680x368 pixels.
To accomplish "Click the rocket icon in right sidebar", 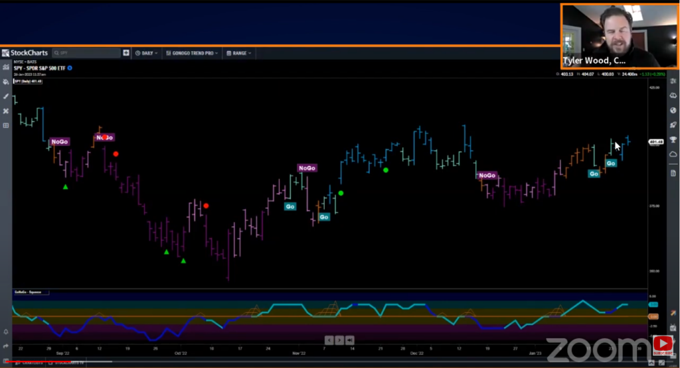I will click(x=673, y=125).
